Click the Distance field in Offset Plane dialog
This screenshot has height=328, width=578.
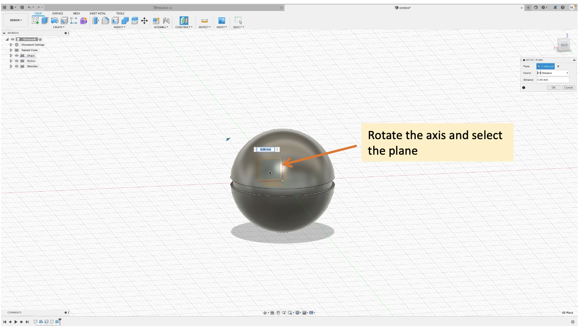click(553, 80)
